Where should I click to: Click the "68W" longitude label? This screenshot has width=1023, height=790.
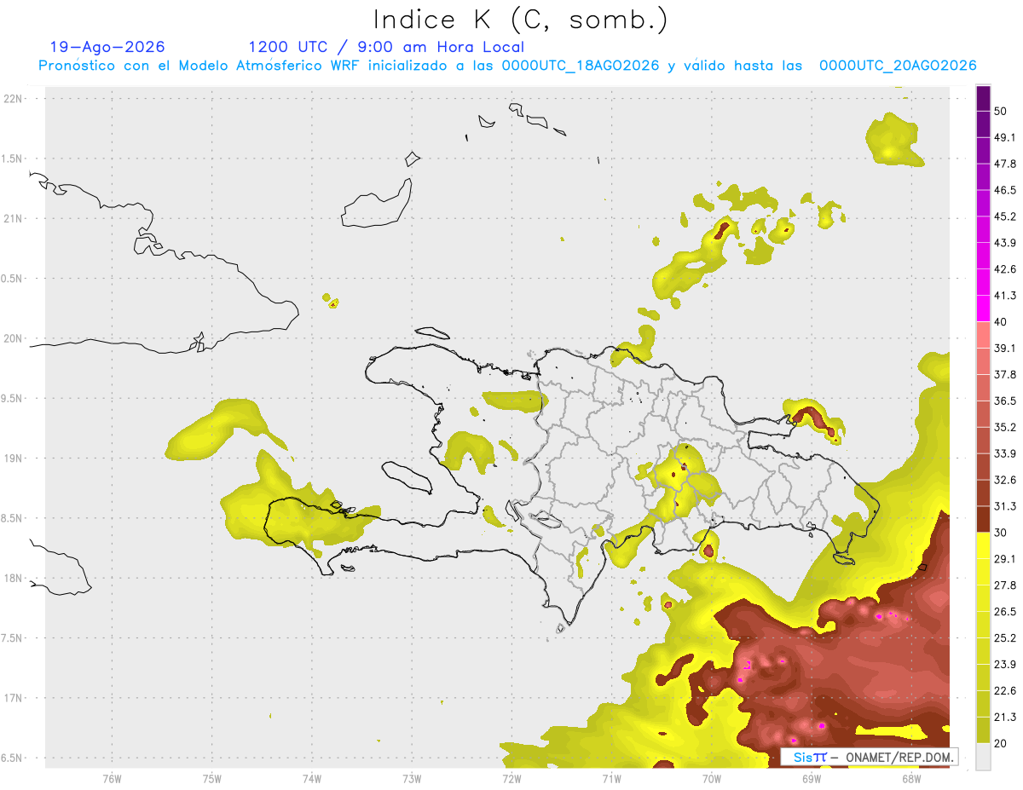click(x=911, y=778)
